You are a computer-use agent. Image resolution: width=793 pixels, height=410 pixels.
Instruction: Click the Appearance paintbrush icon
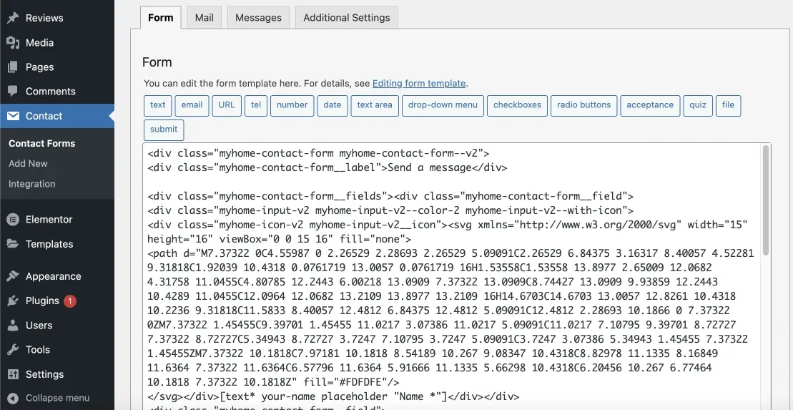pyautogui.click(x=13, y=276)
